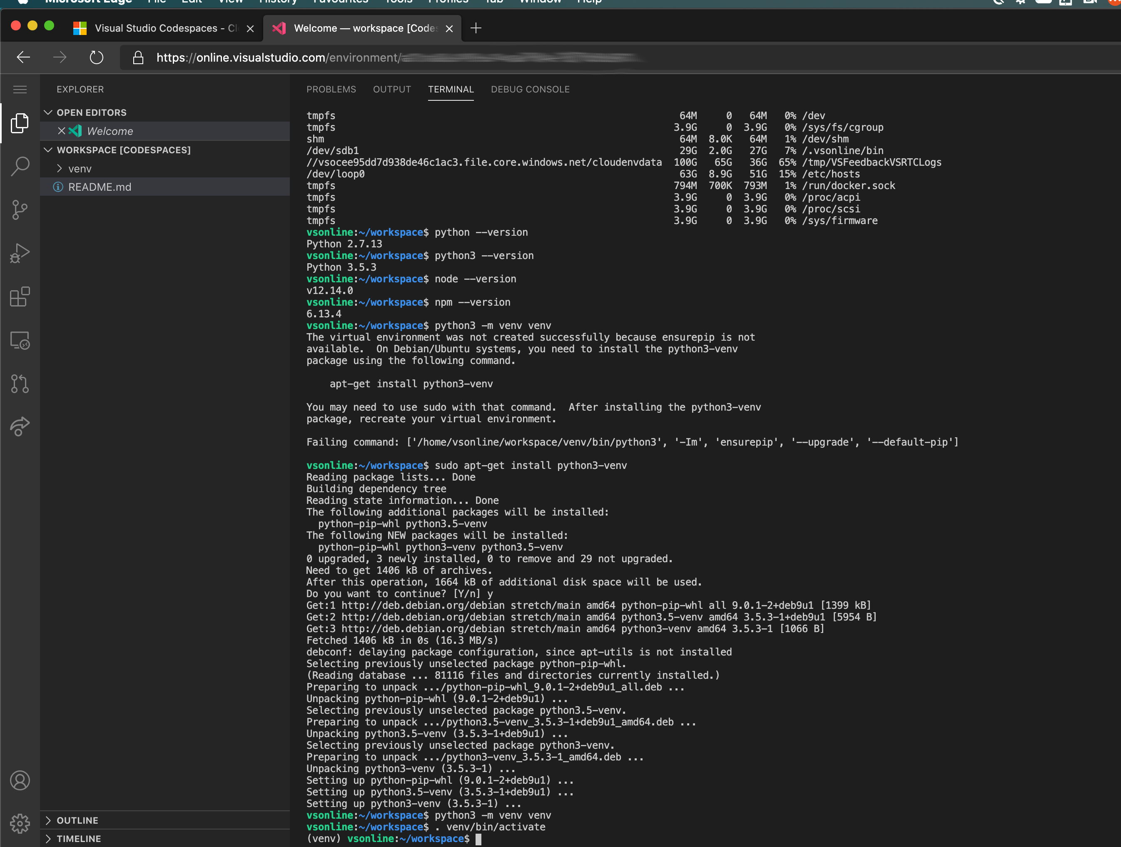Image resolution: width=1121 pixels, height=847 pixels.
Task: Select the Search icon in sidebar
Action: (20, 166)
